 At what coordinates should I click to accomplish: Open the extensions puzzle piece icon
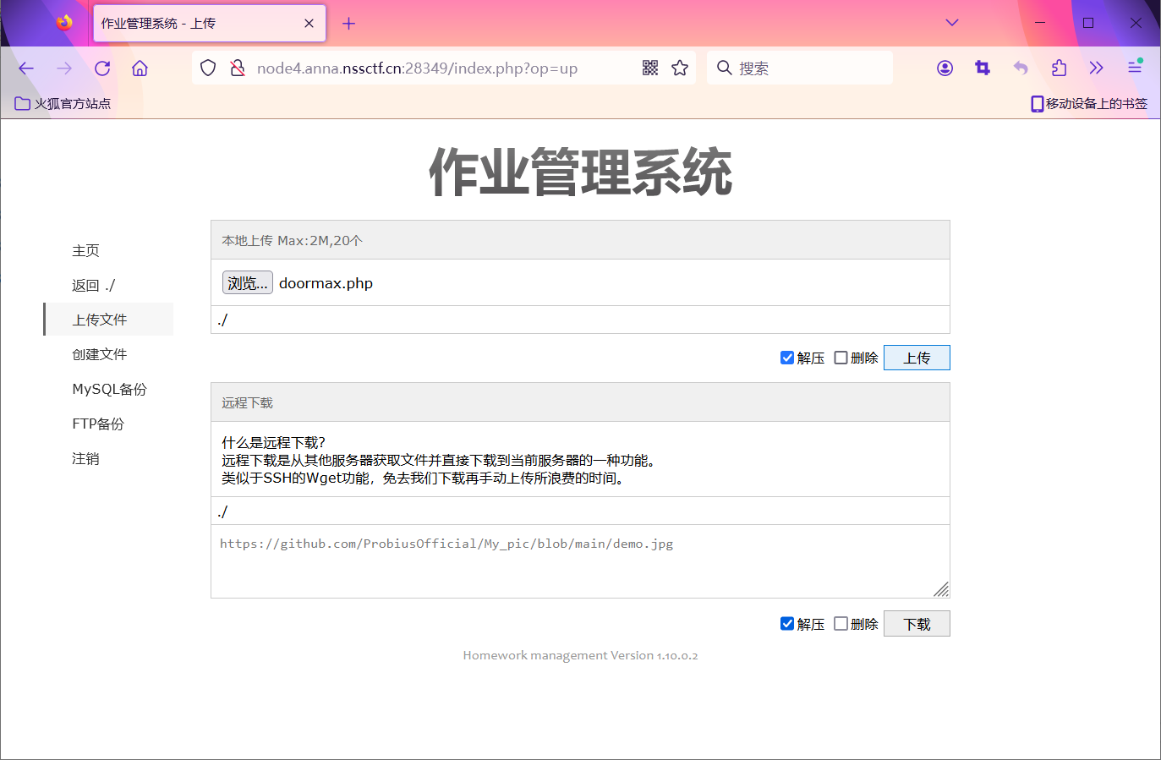tap(1059, 68)
